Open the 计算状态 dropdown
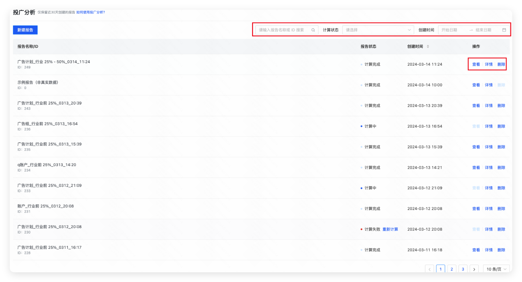The width and height of the screenshot is (522, 282). [x=378, y=30]
